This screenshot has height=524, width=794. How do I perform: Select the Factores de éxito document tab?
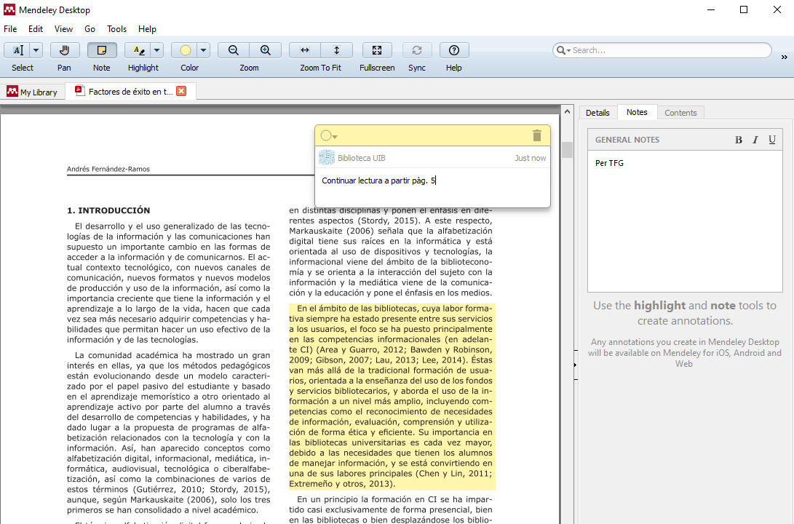point(131,92)
